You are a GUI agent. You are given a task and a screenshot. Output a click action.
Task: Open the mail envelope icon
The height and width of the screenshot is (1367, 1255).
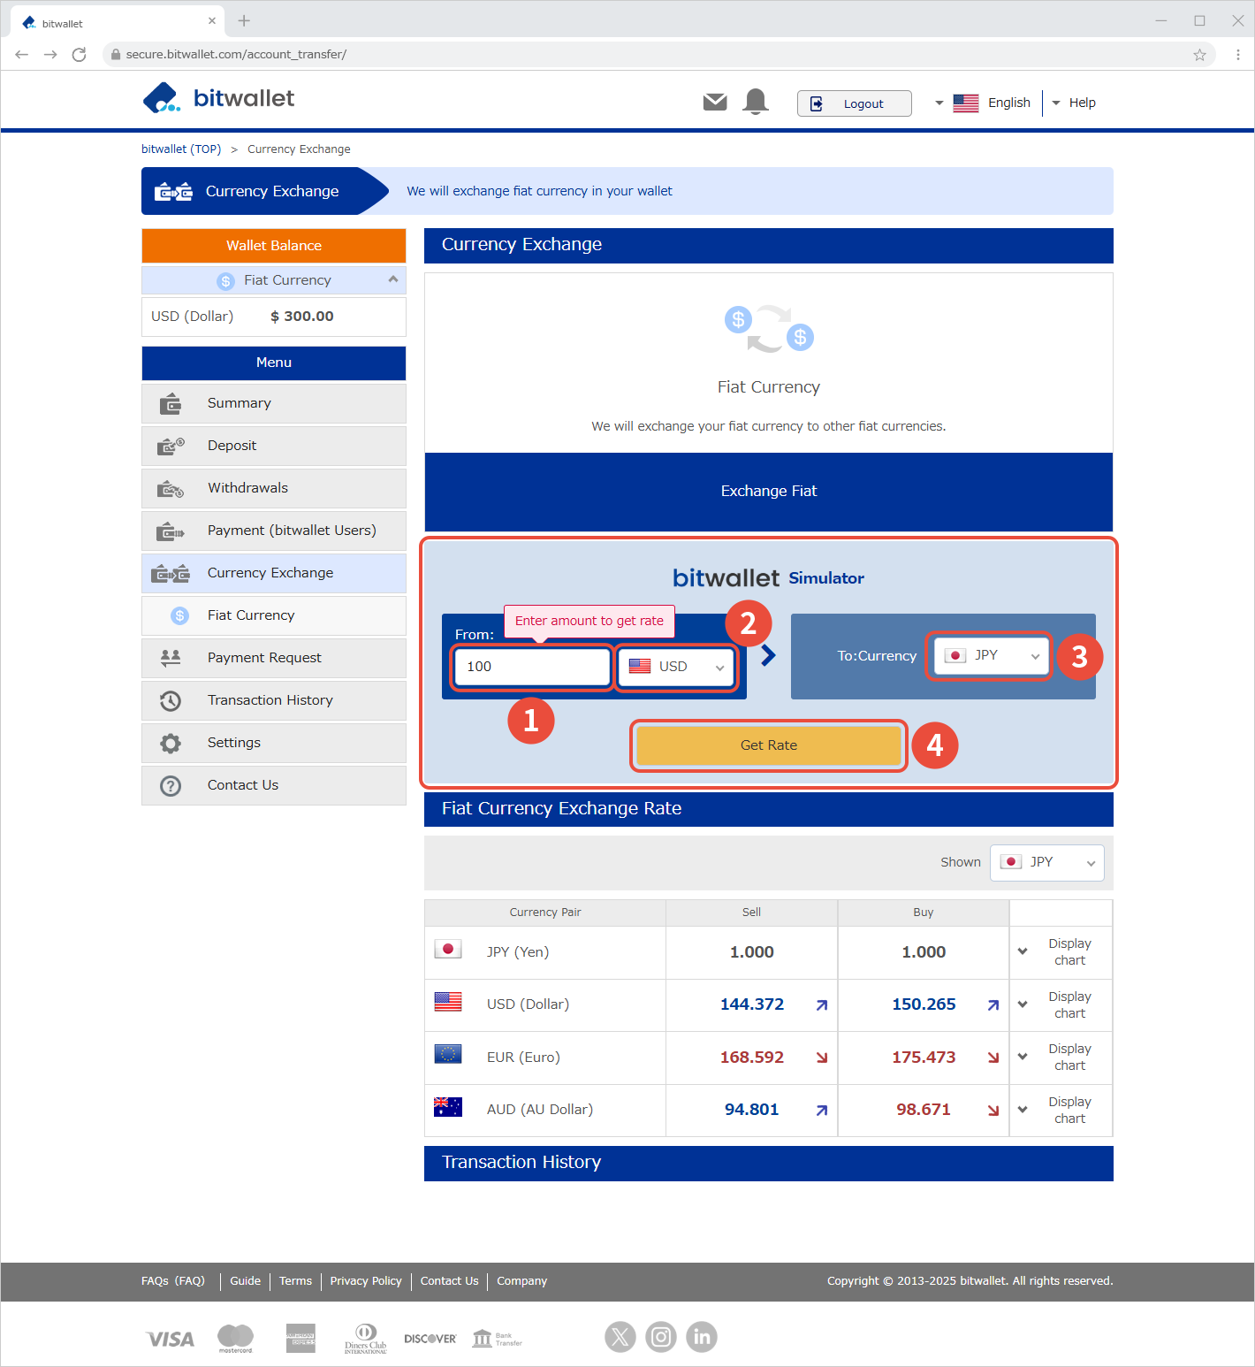(715, 103)
